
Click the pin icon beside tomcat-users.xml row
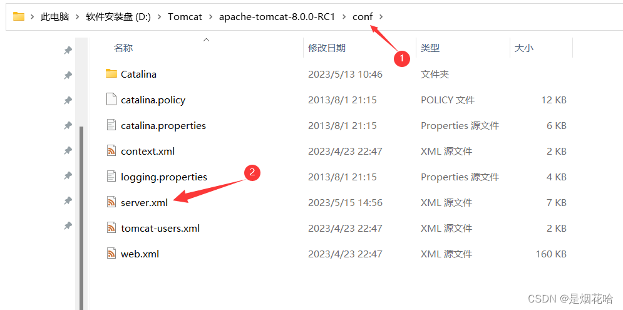tap(68, 226)
